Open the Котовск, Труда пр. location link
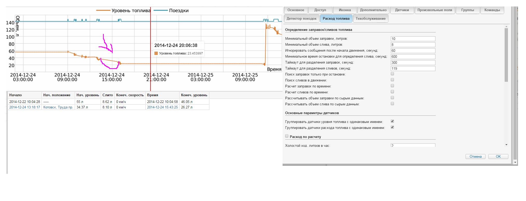This screenshot has height=201, width=526. (58, 107)
